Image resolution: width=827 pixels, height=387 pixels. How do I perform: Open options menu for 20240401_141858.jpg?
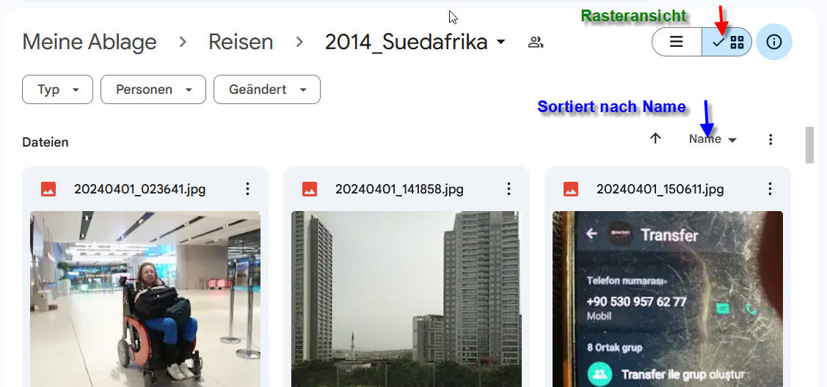(x=509, y=189)
